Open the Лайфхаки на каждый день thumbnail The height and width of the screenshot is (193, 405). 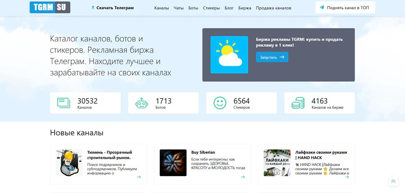pyautogui.click(x=277, y=163)
